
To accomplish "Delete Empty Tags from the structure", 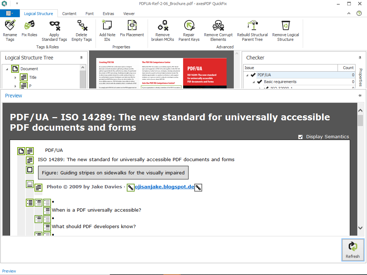I will coord(82,31).
